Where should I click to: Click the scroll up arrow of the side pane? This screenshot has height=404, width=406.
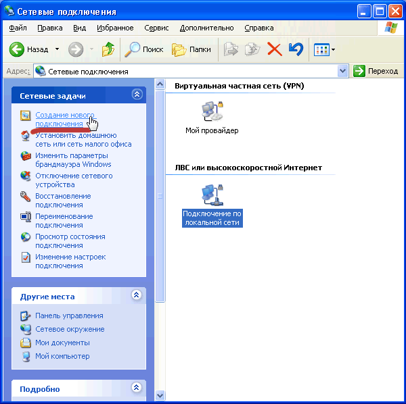tap(160, 84)
